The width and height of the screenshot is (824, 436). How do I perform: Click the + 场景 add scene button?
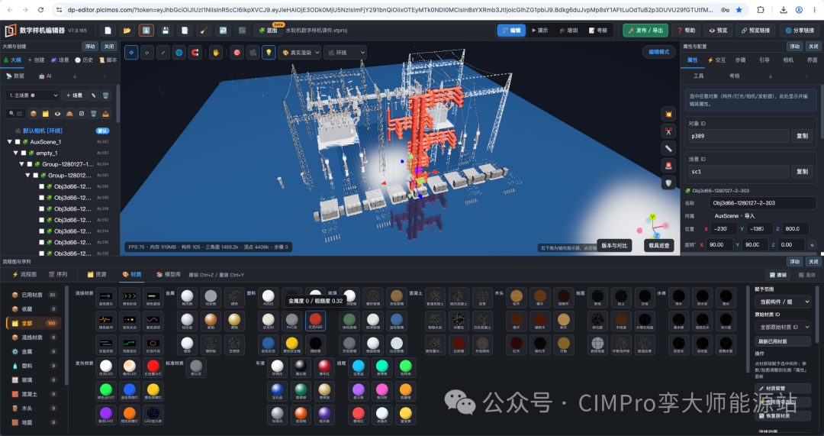pyautogui.click(x=74, y=95)
